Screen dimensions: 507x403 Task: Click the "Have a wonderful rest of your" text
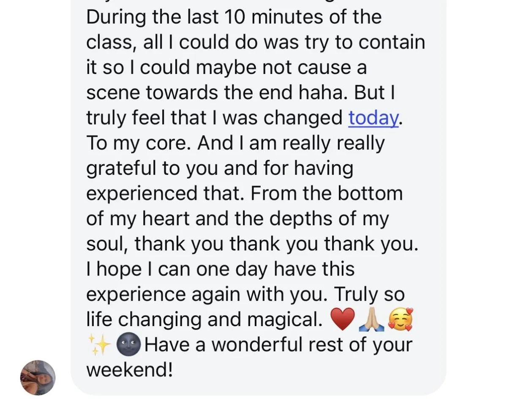tap(278, 345)
